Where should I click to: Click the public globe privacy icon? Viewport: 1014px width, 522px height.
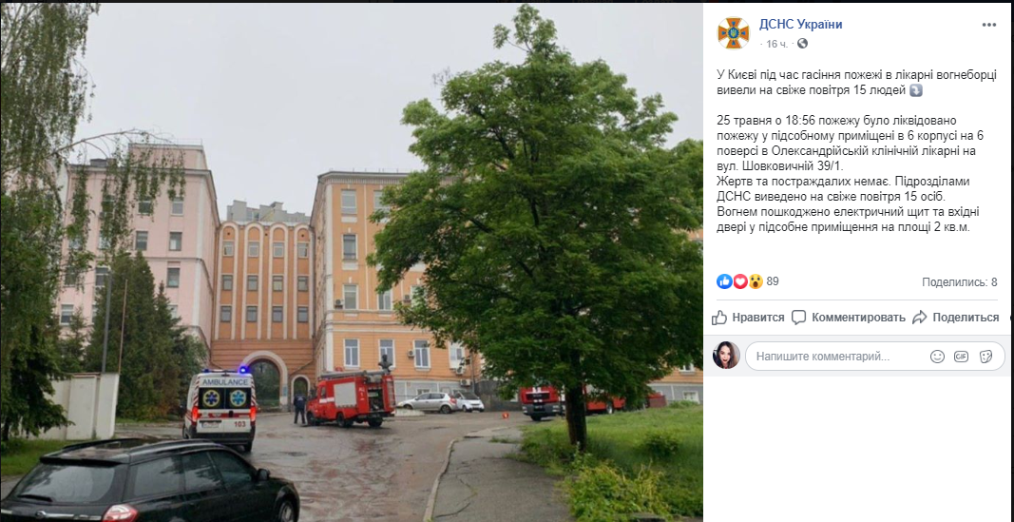click(802, 44)
